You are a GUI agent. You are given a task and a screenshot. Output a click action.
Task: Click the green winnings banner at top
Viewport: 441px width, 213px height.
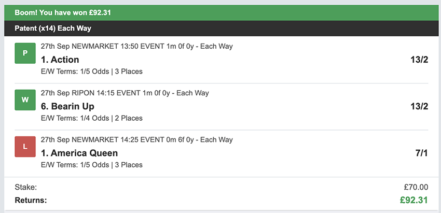coord(220,12)
